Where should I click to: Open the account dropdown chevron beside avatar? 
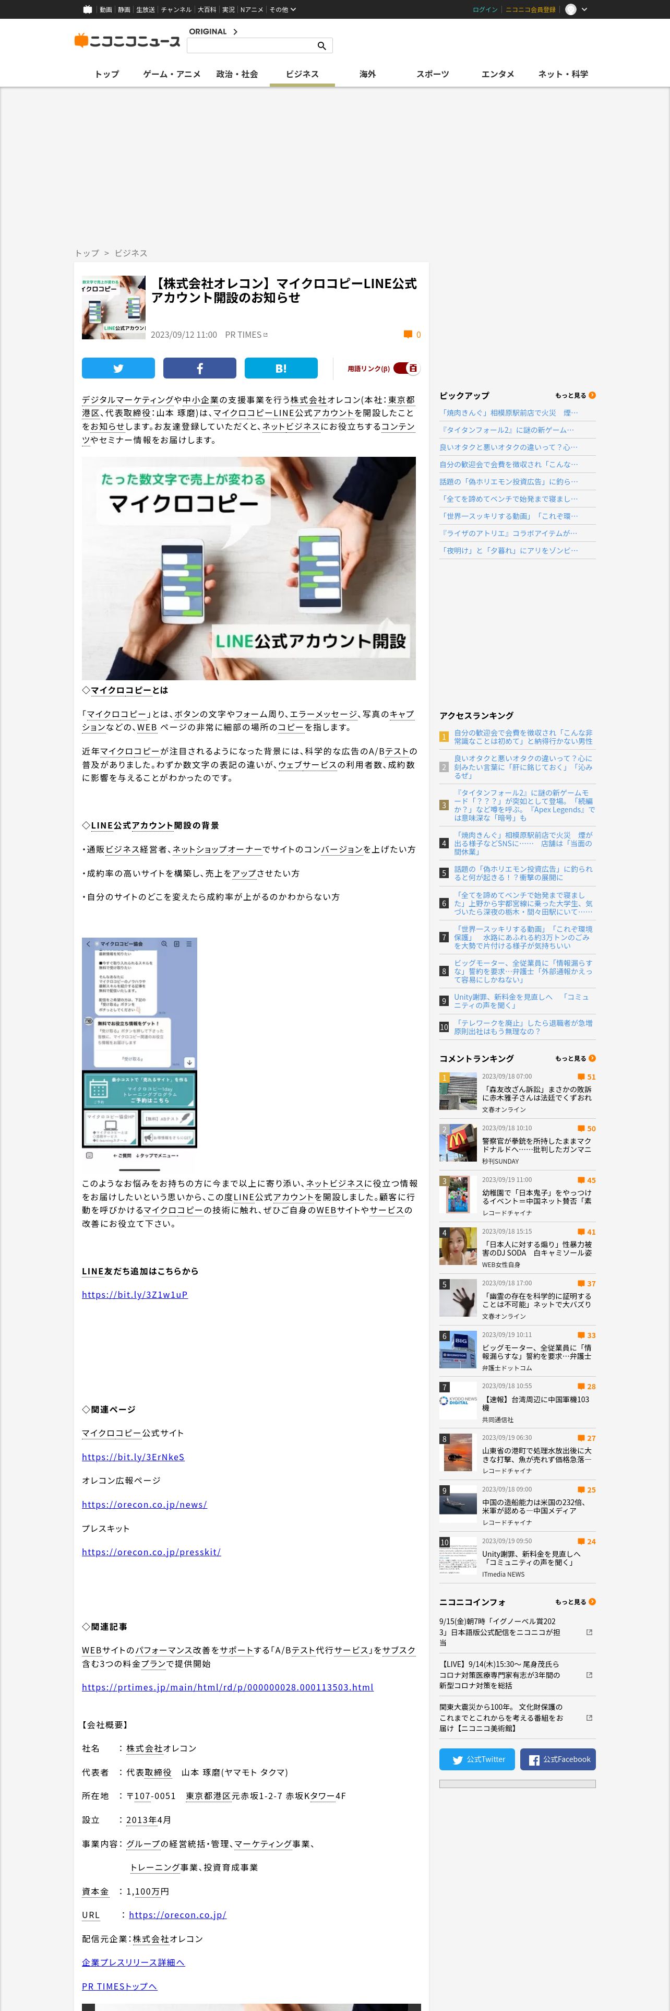click(585, 9)
